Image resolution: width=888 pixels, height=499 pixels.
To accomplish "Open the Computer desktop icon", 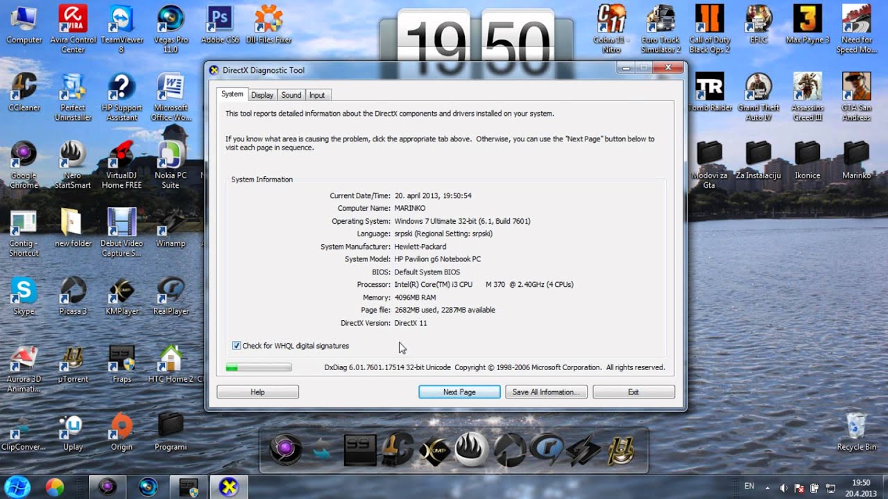I will coord(24,24).
